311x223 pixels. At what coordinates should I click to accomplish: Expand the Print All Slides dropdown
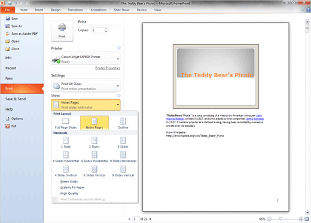coord(86,86)
